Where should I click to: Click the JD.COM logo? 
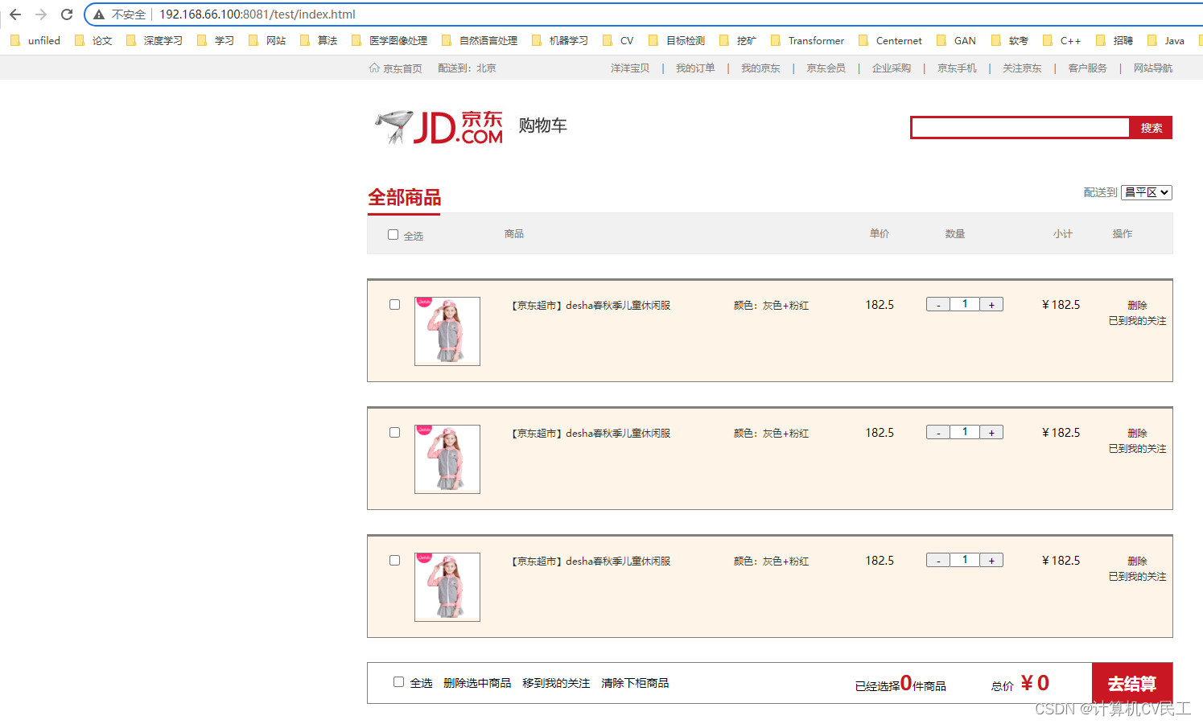tap(439, 127)
